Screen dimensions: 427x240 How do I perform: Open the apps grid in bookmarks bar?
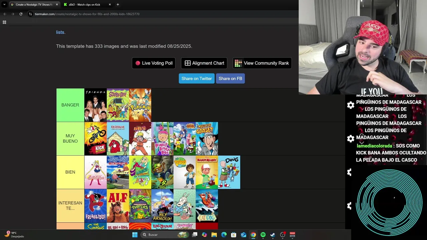4,22
